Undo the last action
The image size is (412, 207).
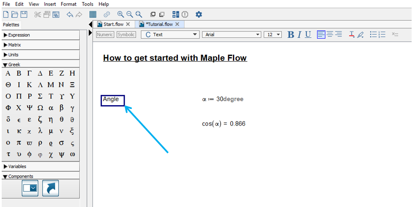tap(70, 14)
